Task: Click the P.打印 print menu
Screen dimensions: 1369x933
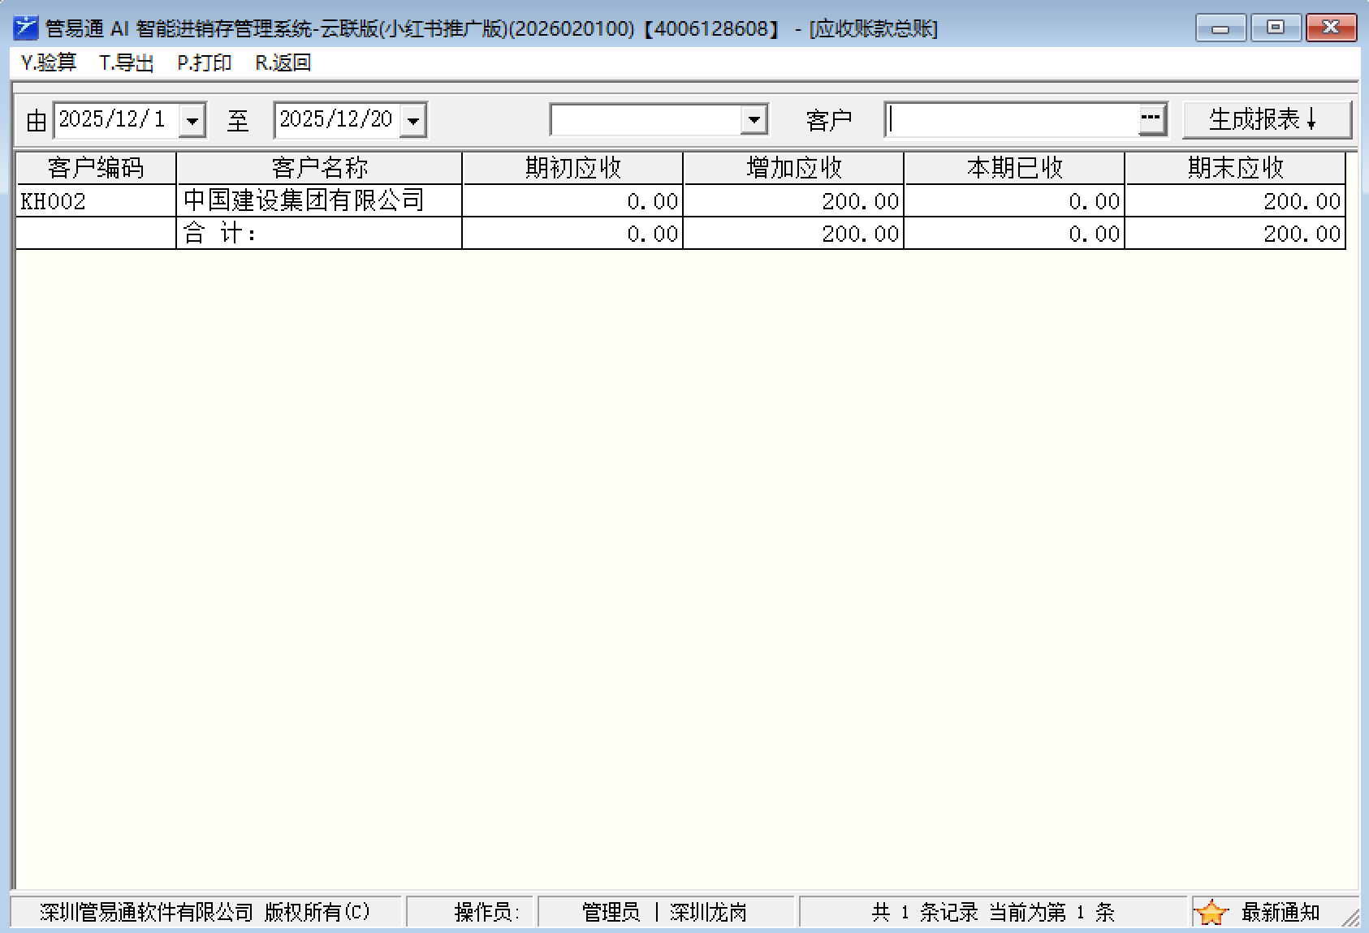Action: click(x=205, y=63)
